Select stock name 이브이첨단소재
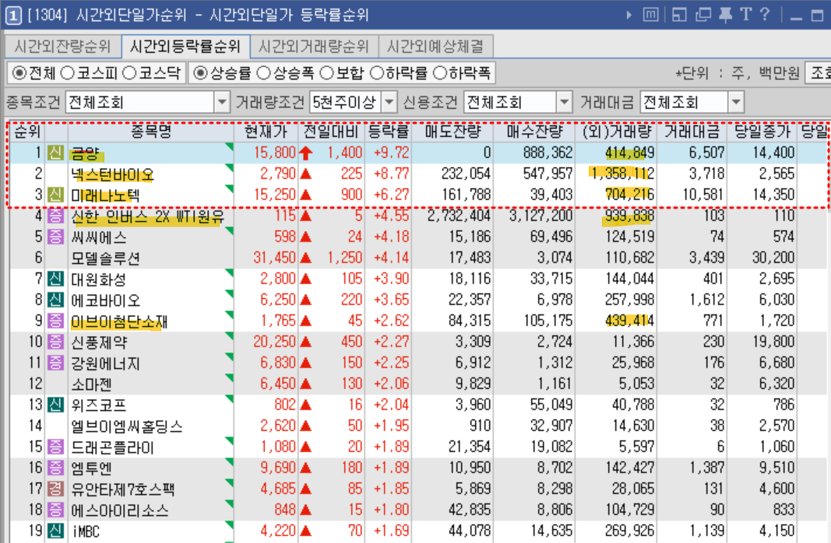The width and height of the screenshot is (831, 543). point(119,321)
